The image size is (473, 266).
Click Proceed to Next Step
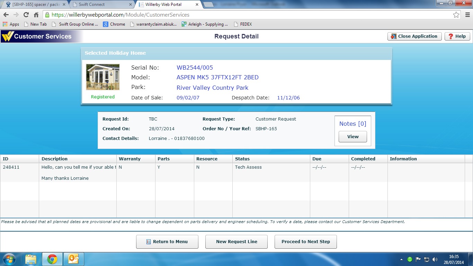tap(306, 242)
